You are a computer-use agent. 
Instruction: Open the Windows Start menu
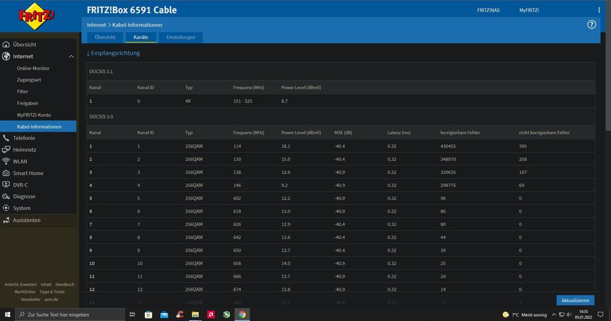pos(7,314)
